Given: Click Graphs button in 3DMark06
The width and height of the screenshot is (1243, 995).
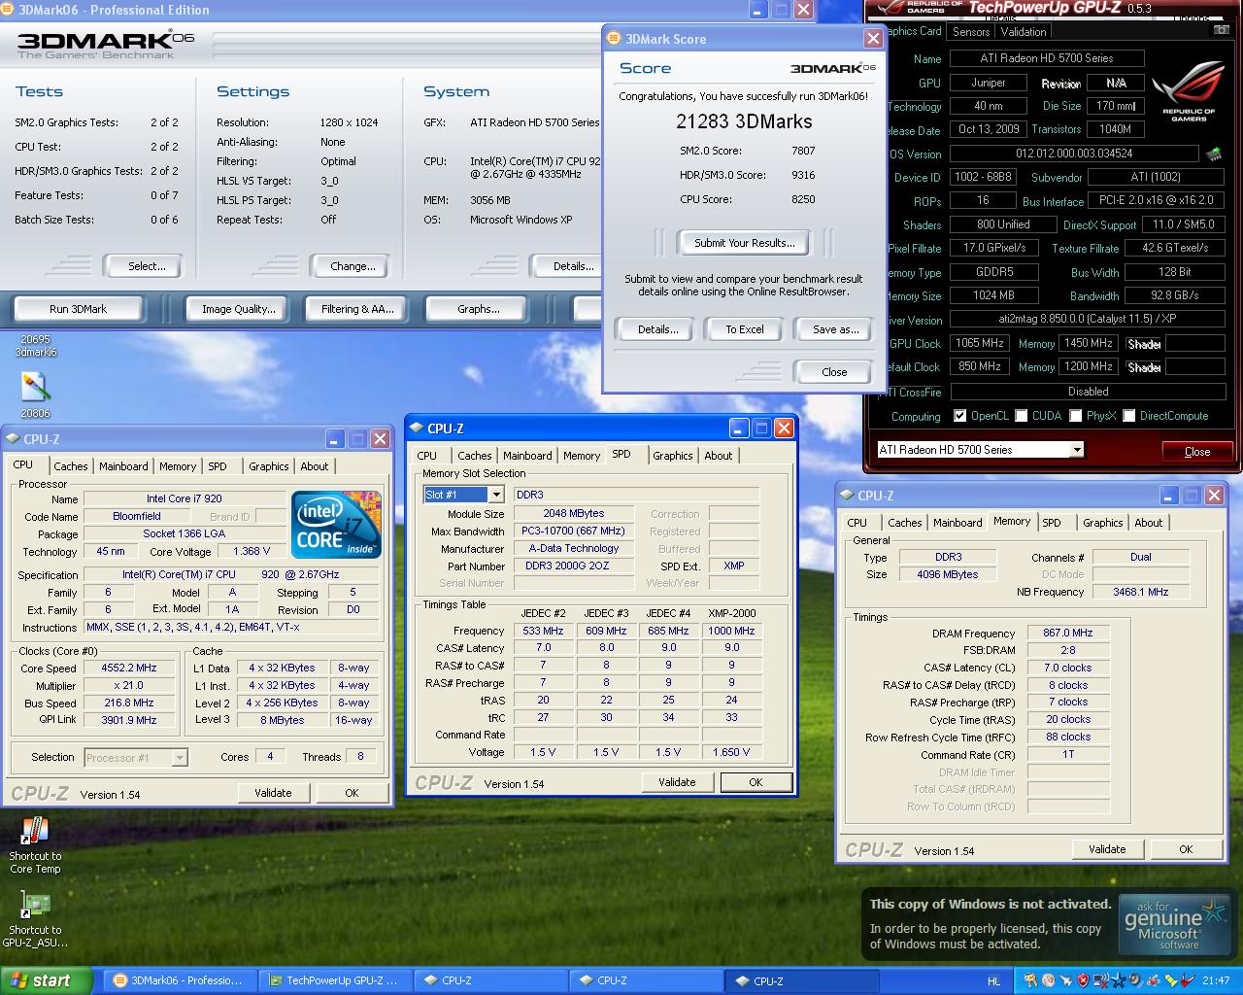Looking at the screenshot, I should (x=479, y=309).
